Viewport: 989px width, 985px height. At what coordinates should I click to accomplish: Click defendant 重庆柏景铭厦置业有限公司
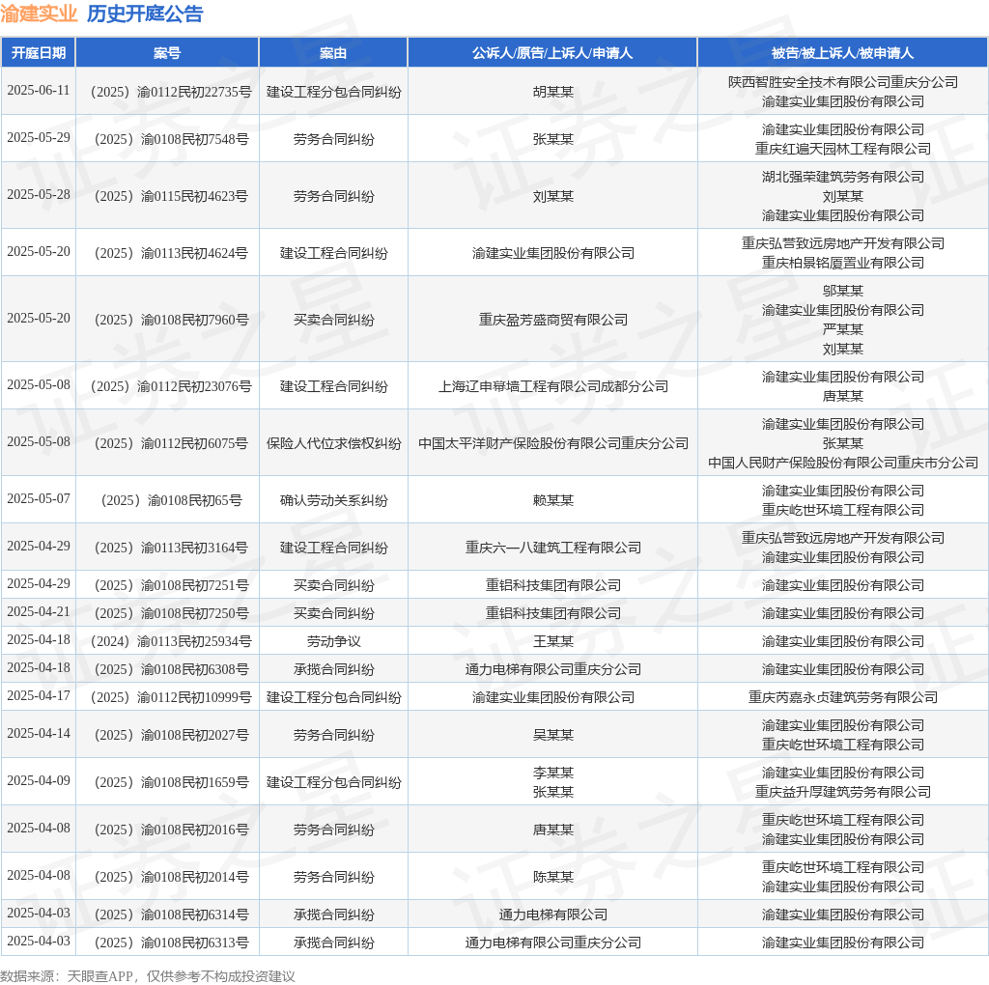click(x=842, y=263)
